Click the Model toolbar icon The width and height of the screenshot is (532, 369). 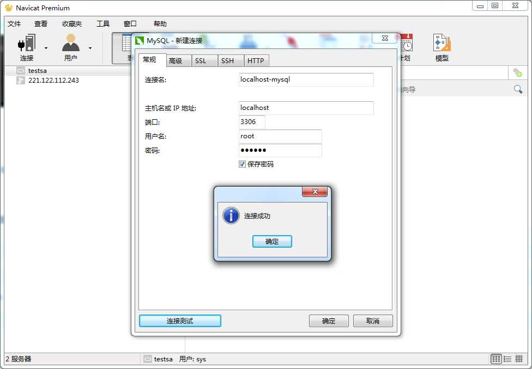click(x=442, y=43)
